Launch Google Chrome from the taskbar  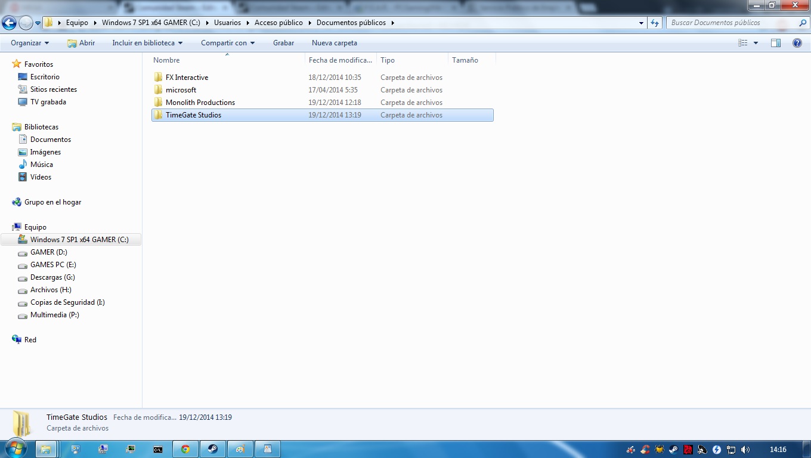[185, 449]
